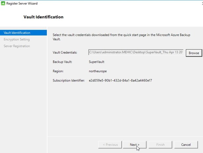
Task: Click the northeurope region value
Action: pyautogui.click(x=98, y=71)
